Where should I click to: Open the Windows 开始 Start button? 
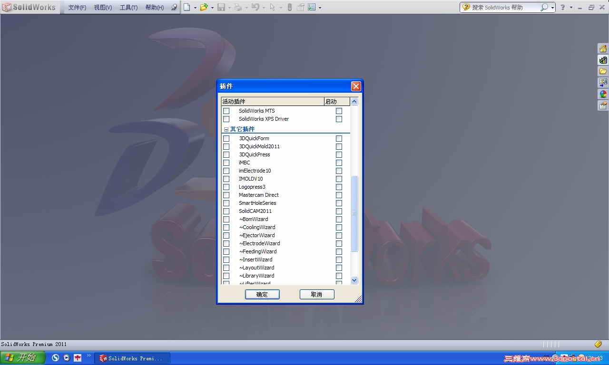click(x=23, y=358)
